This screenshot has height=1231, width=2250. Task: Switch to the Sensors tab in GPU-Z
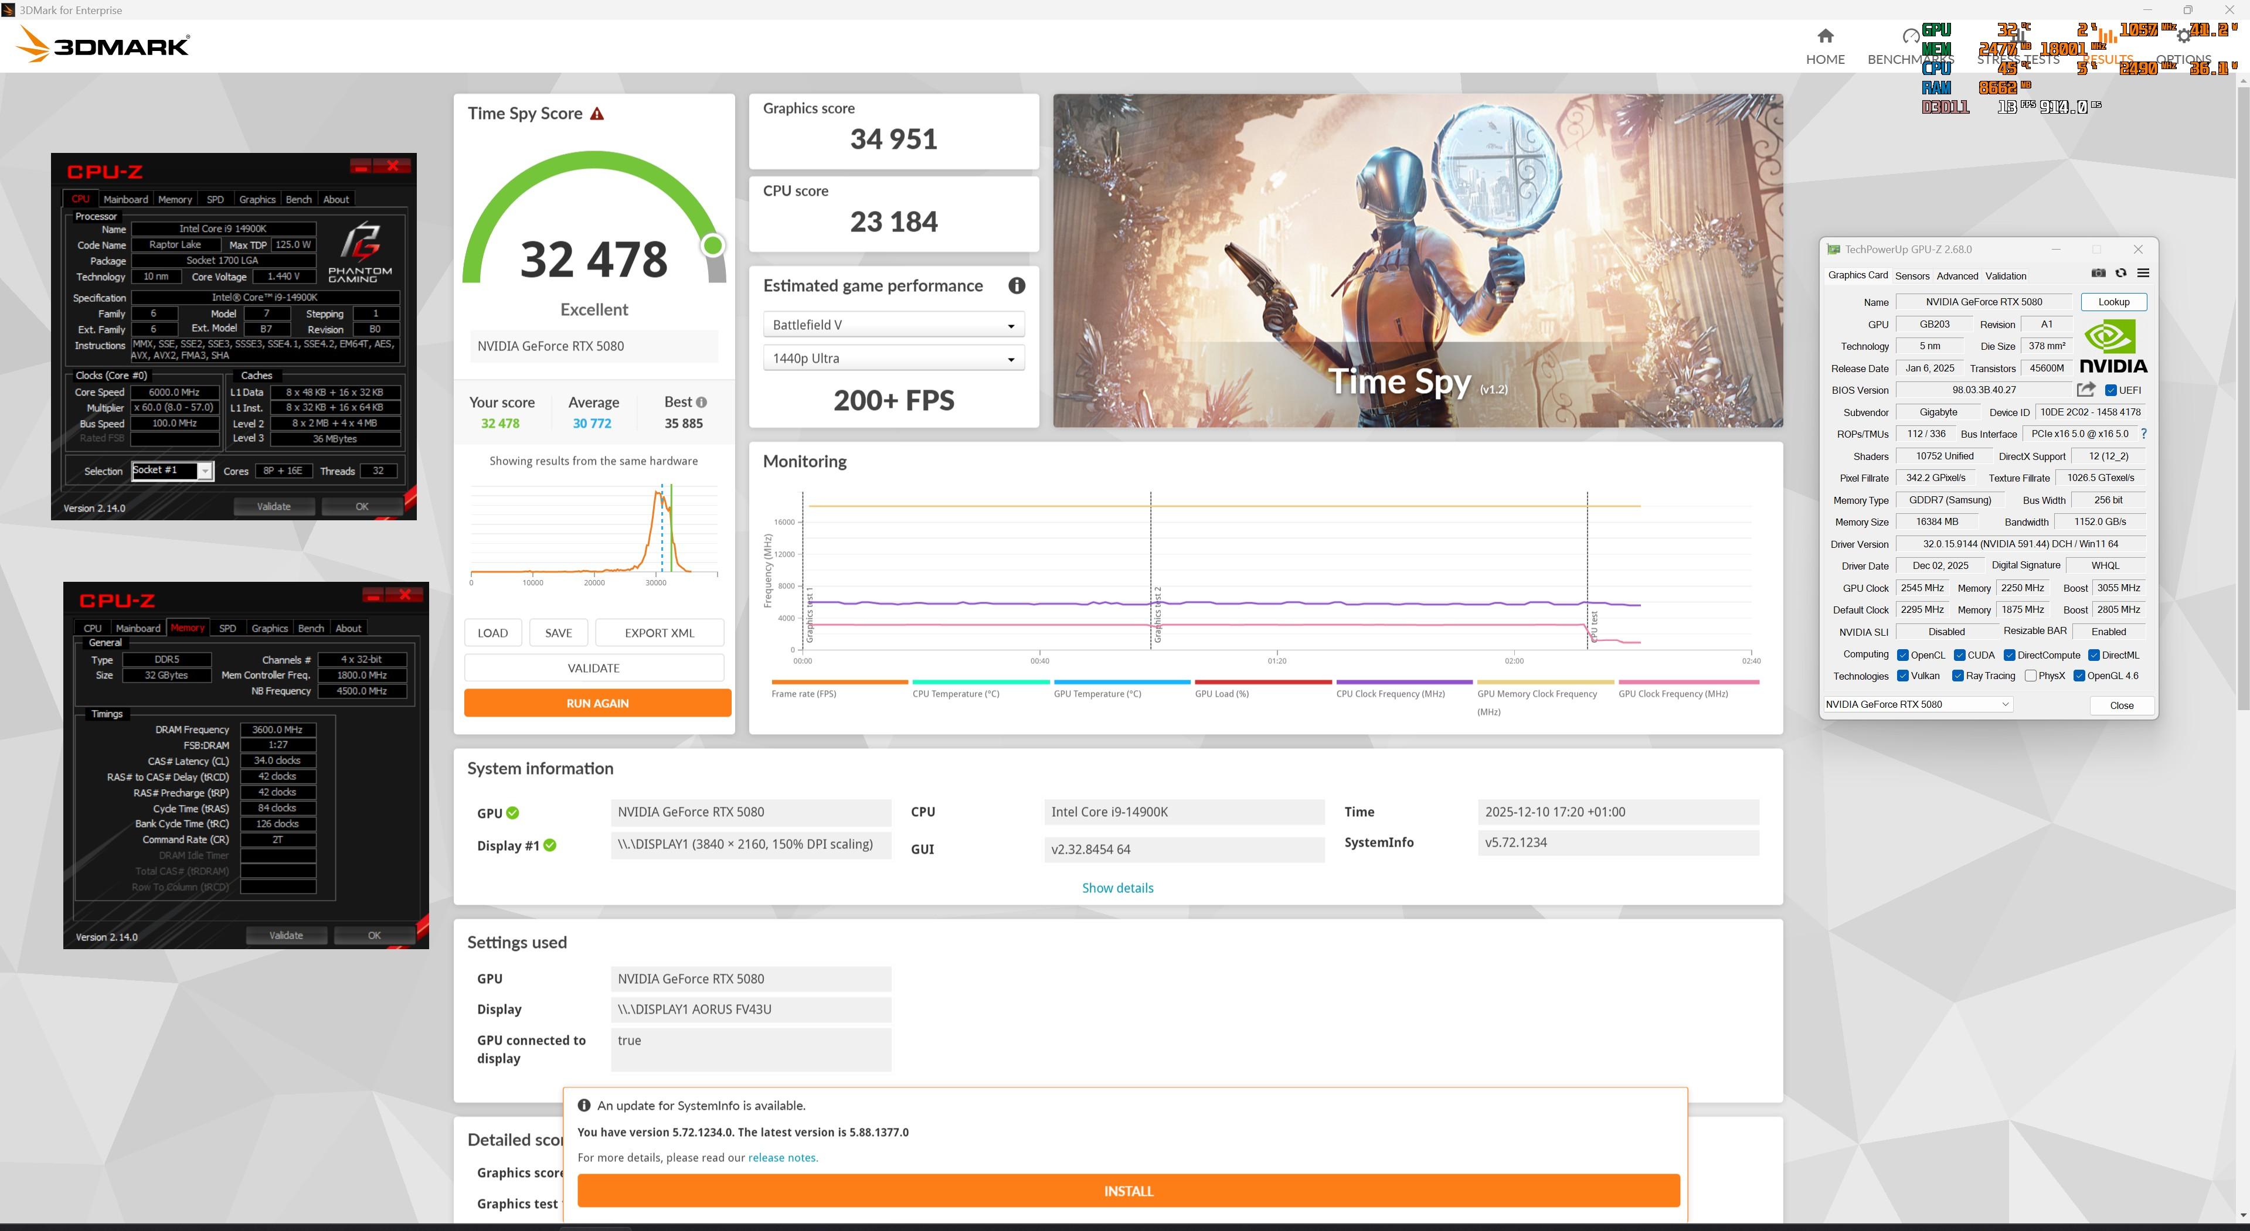(x=1912, y=276)
